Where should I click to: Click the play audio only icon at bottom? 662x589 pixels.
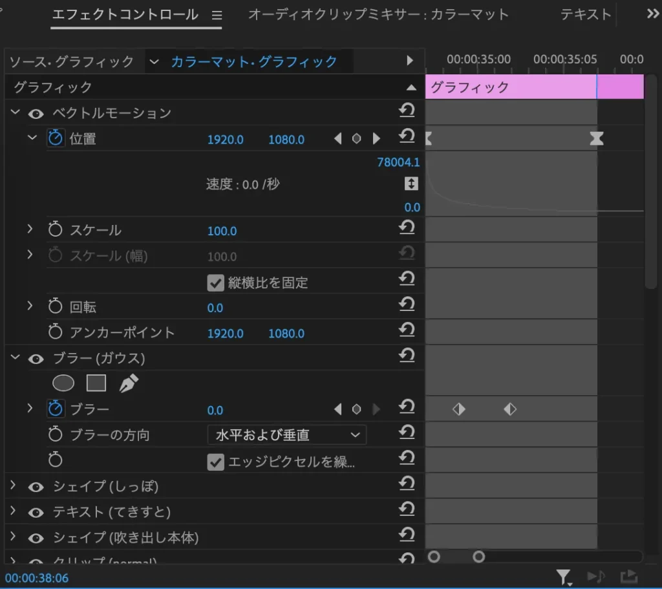[595, 576]
